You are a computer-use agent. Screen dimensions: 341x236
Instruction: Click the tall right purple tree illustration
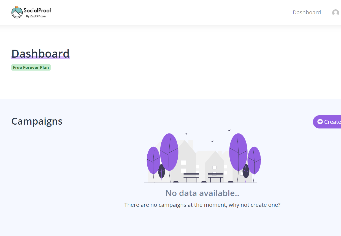coord(238,152)
